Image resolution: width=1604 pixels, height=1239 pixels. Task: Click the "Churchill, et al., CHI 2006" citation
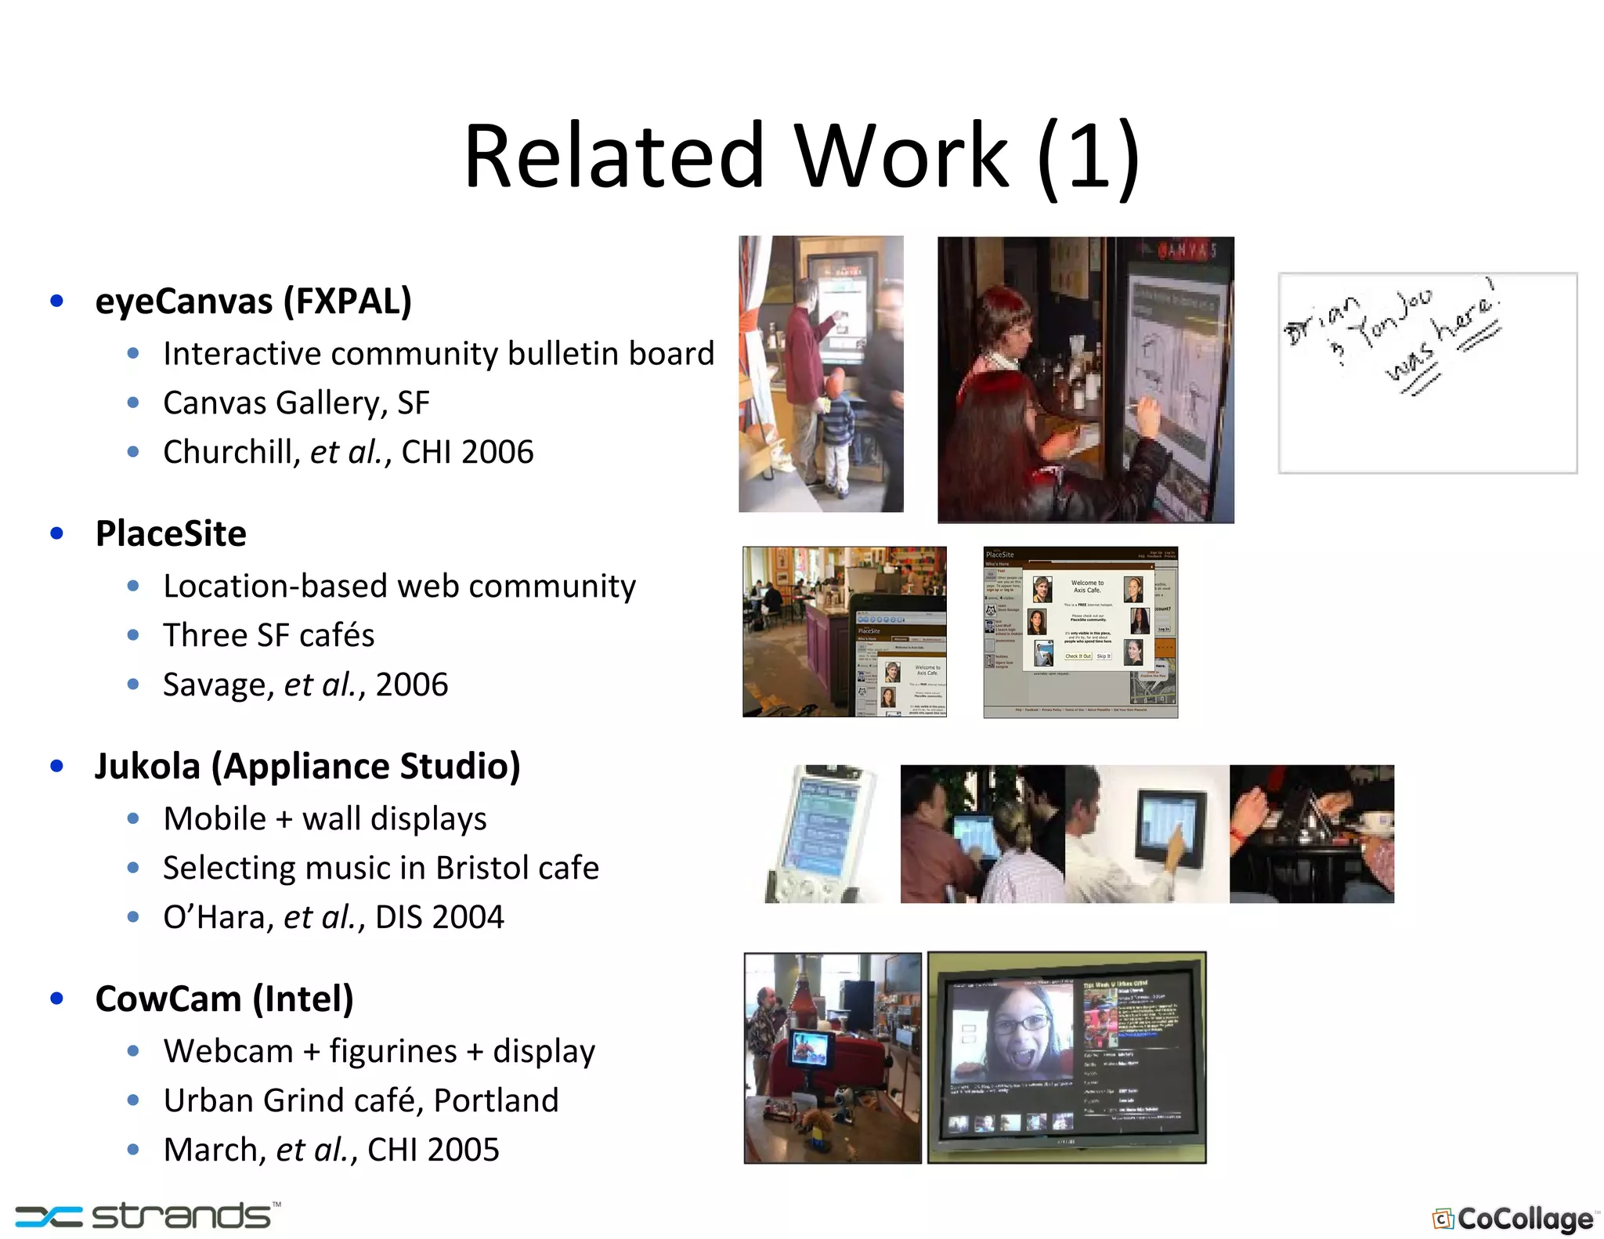click(x=349, y=453)
